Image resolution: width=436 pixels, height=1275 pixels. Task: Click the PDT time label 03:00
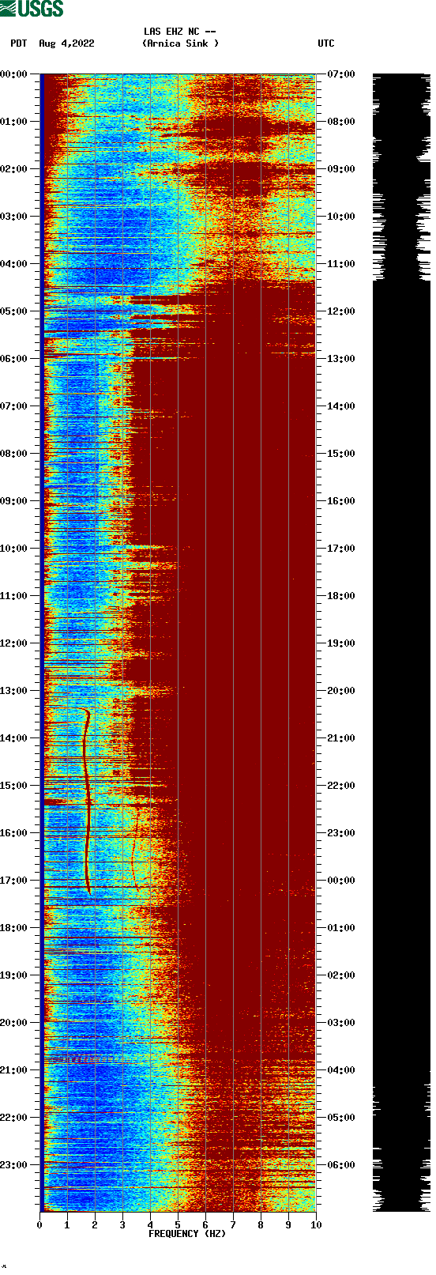tap(13, 216)
